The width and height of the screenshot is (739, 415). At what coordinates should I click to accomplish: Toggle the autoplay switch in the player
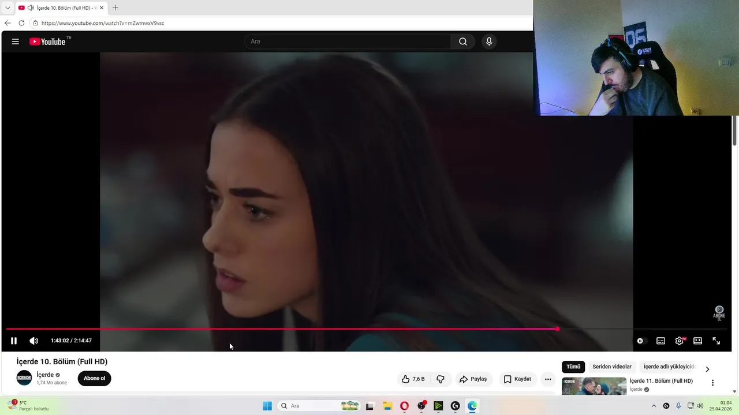[641, 341]
